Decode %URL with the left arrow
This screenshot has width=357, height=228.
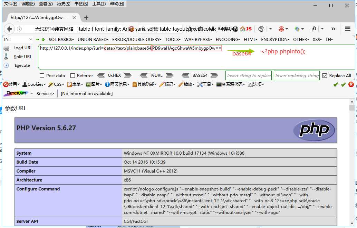point(144,75)
